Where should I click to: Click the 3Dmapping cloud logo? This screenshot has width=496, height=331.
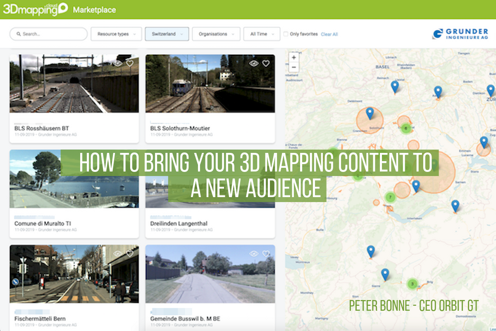pos(35,9)
